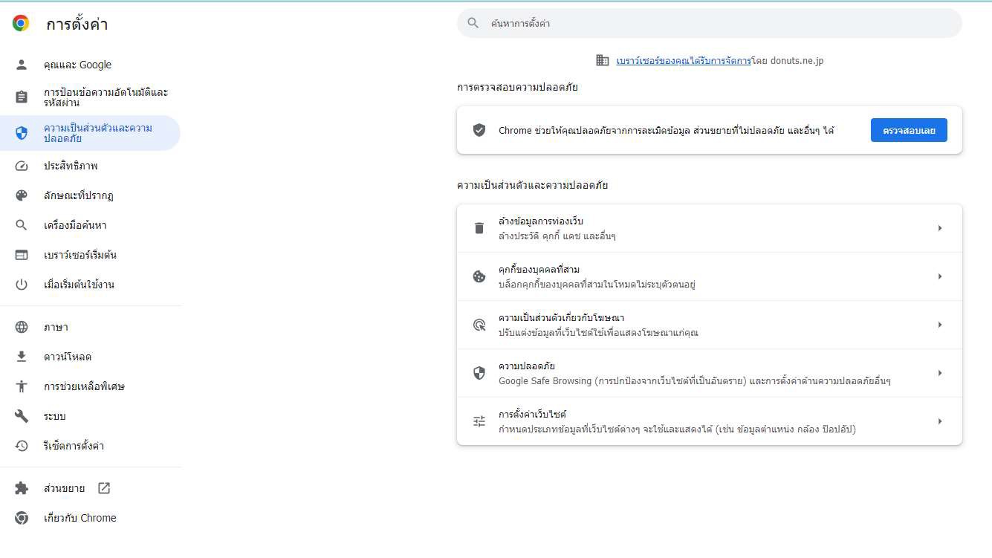Expand the คุกกี้ของบุคคลที่สาม row arrow

tap(939, 276)
